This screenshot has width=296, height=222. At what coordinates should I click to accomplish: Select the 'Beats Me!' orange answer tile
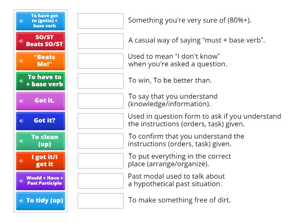(x=41, y=61)
